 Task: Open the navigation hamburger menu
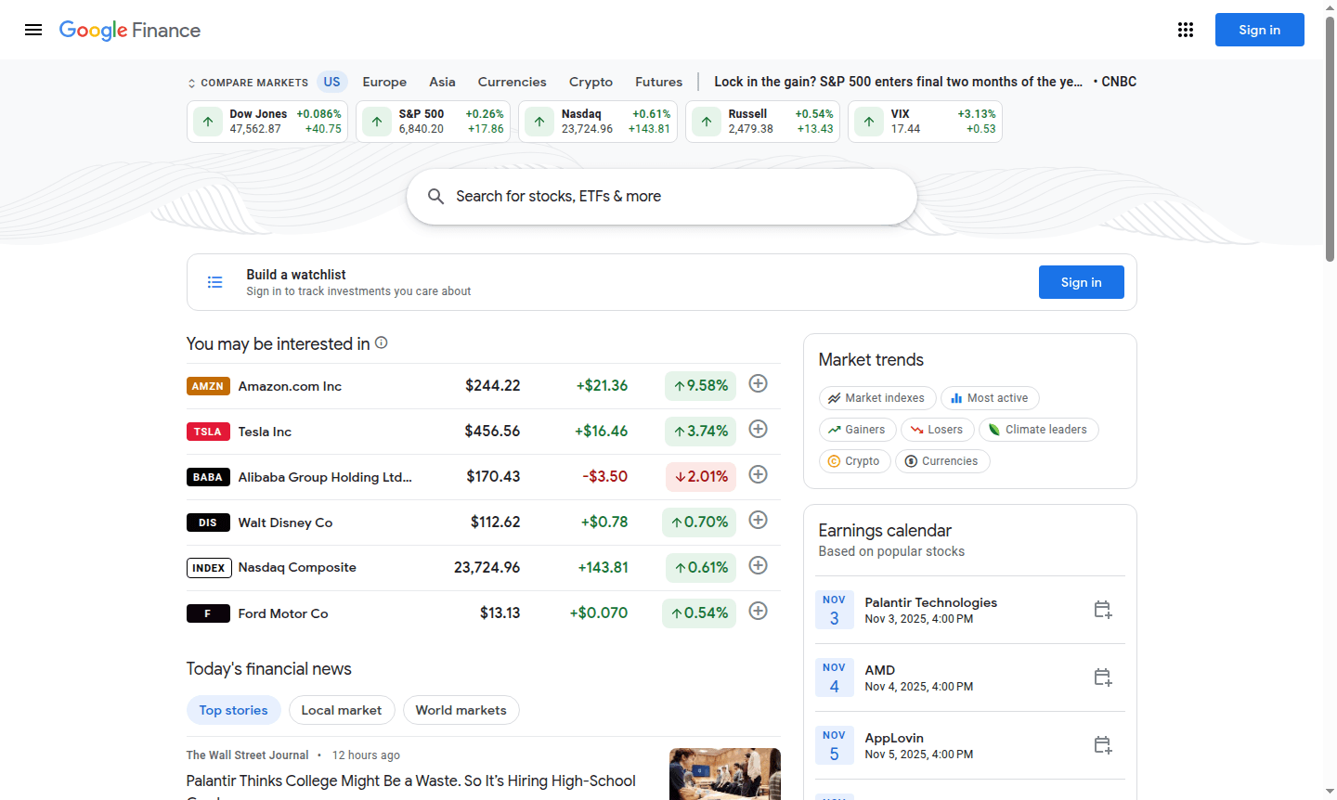point(33,29)
